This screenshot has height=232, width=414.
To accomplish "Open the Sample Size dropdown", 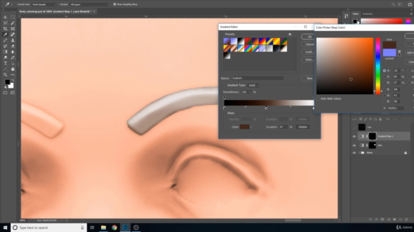I will point(44,5).
